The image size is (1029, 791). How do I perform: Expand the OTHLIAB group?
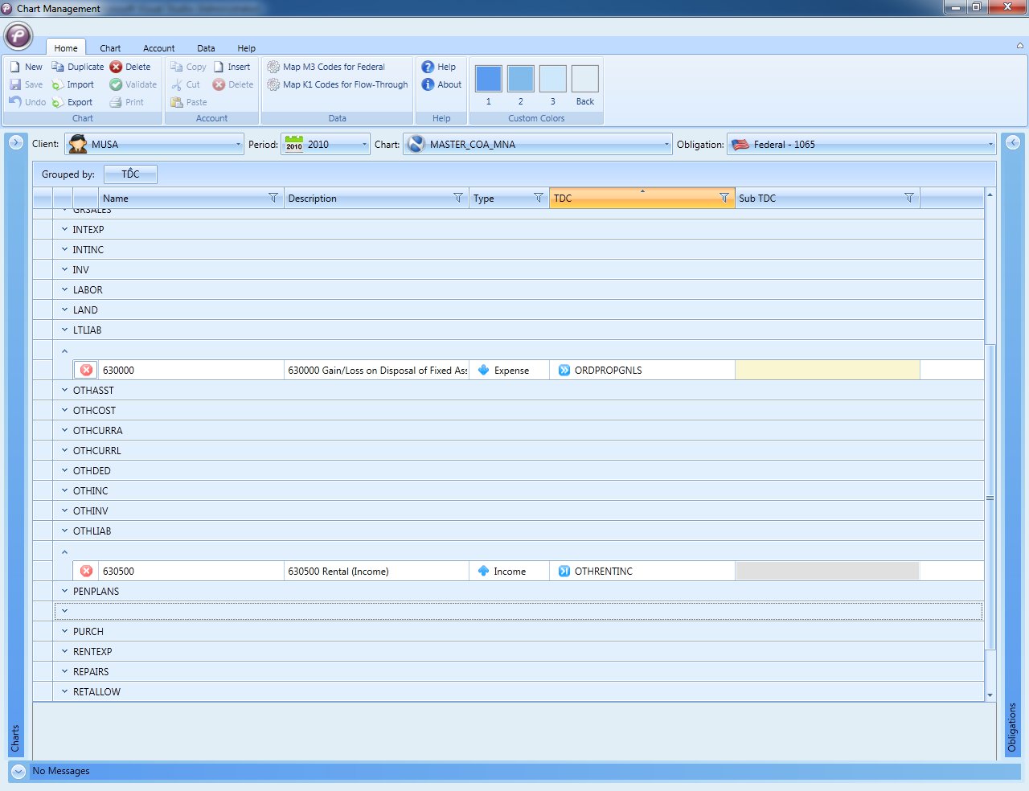click(x=64, y=531)
